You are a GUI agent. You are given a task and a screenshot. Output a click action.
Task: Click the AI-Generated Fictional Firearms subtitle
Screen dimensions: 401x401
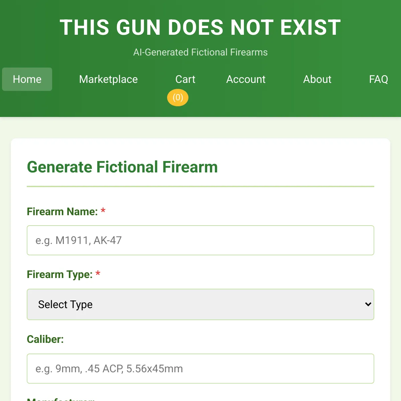click(200, 52)
